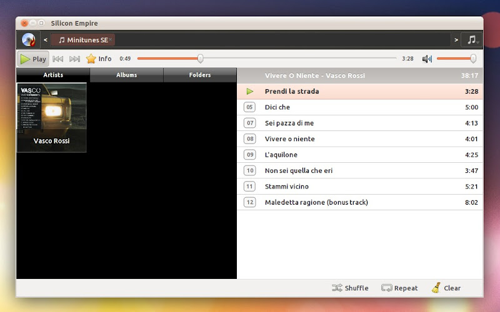Click the song progress slider handle
This screenshot has height=312, width=500.
click(200, 58)
